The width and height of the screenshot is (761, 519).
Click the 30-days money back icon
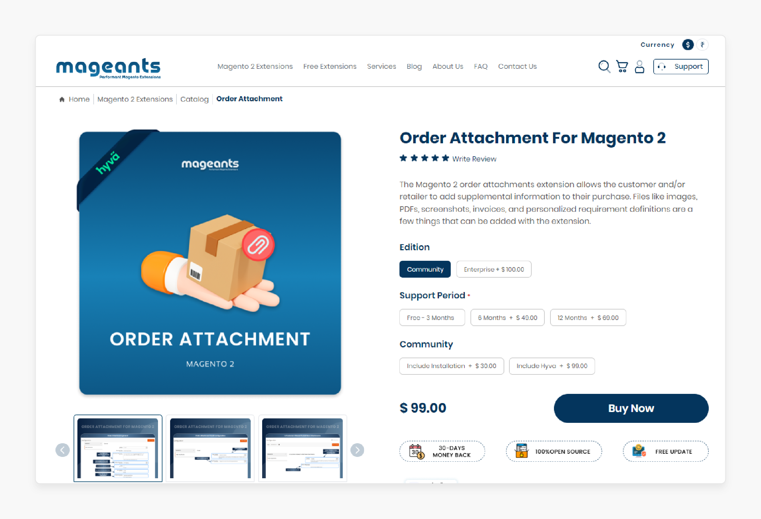[416, 451]
